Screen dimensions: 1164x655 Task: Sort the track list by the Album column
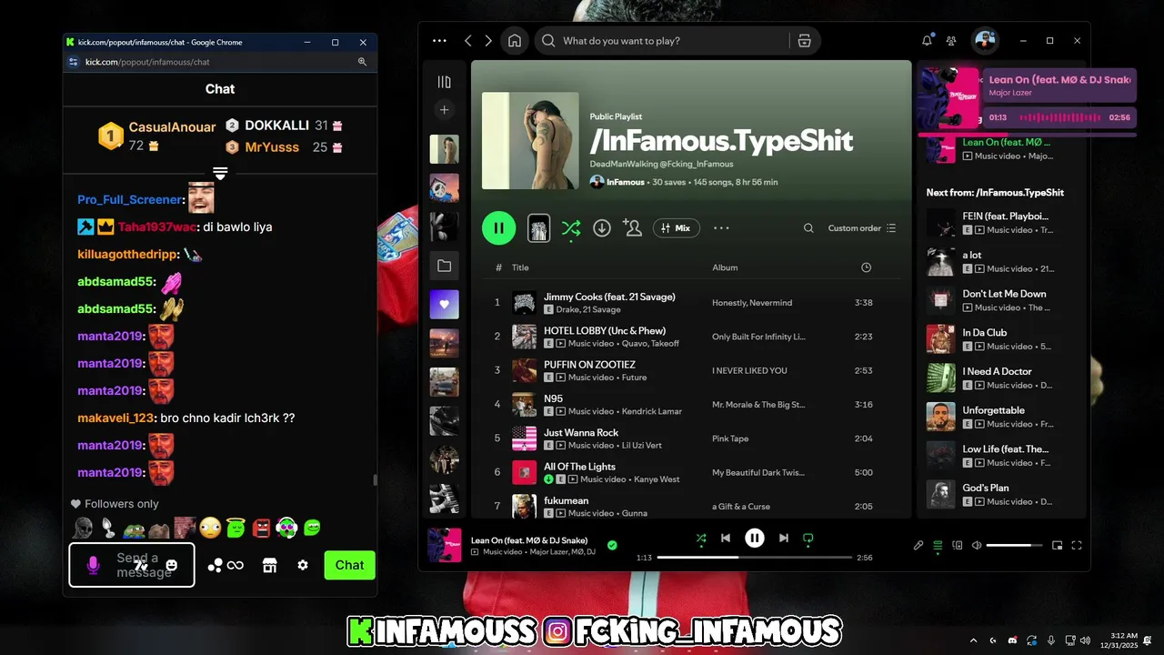point(725,267)
